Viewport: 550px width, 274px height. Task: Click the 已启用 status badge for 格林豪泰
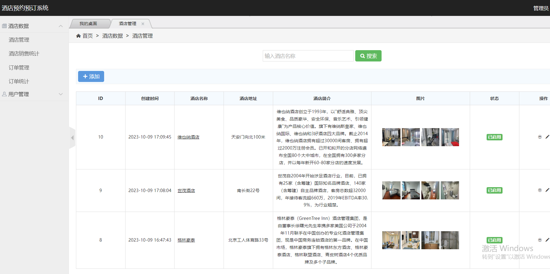point(495,240)
